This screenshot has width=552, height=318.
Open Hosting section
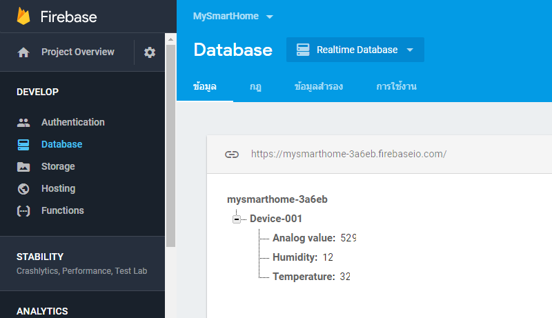[x=59, y=188]
